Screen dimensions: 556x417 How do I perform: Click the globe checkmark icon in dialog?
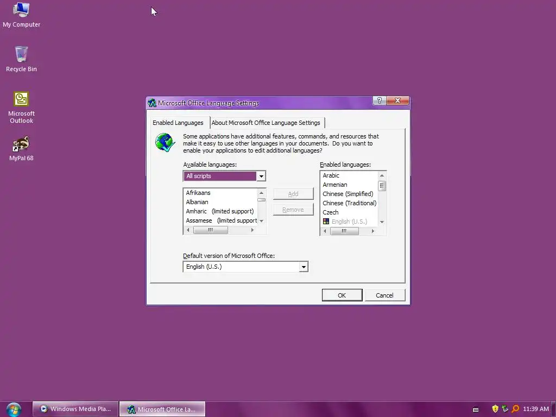pos(165,142)
